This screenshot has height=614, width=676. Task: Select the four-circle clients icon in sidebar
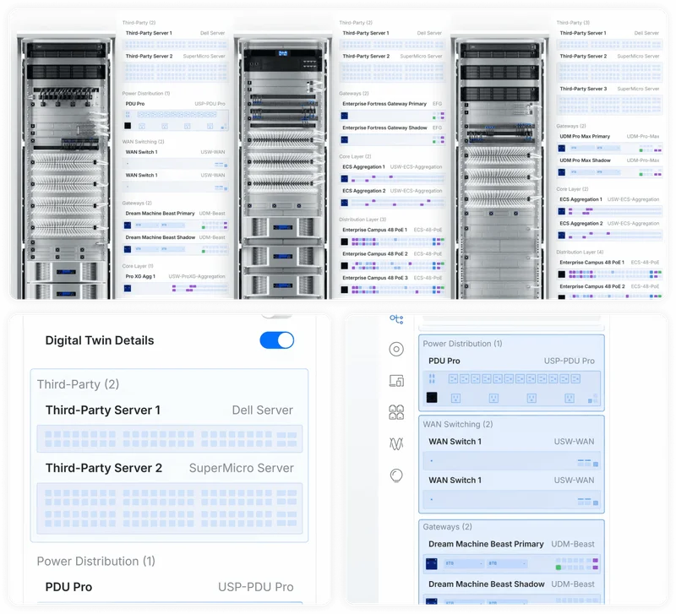(x=396, y=412)
